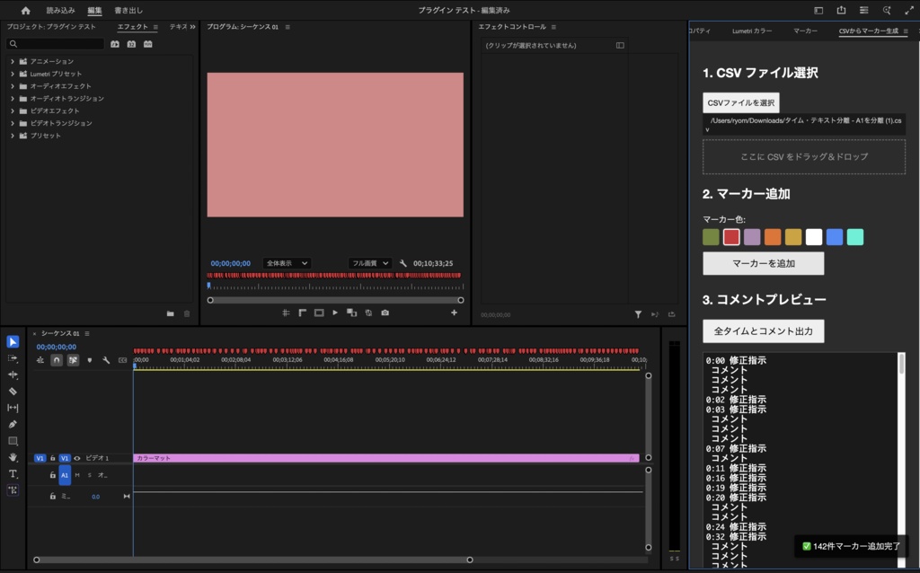Image resolution: width=920 pixels, height=573 pixels.
Task: Click CSVファイルを選択 button
Action: tap(741, 102)
